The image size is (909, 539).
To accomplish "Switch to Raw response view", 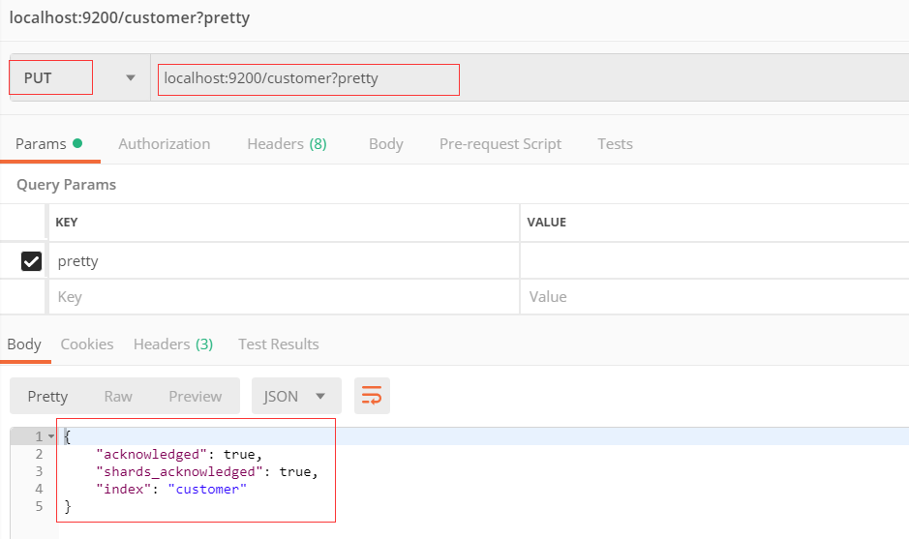I will (x=118, y=397).
